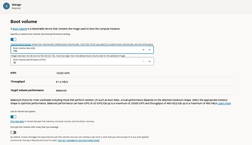Click the 10200 IOPS value
The width and height of the screenshot is (252, 145).
63,73
